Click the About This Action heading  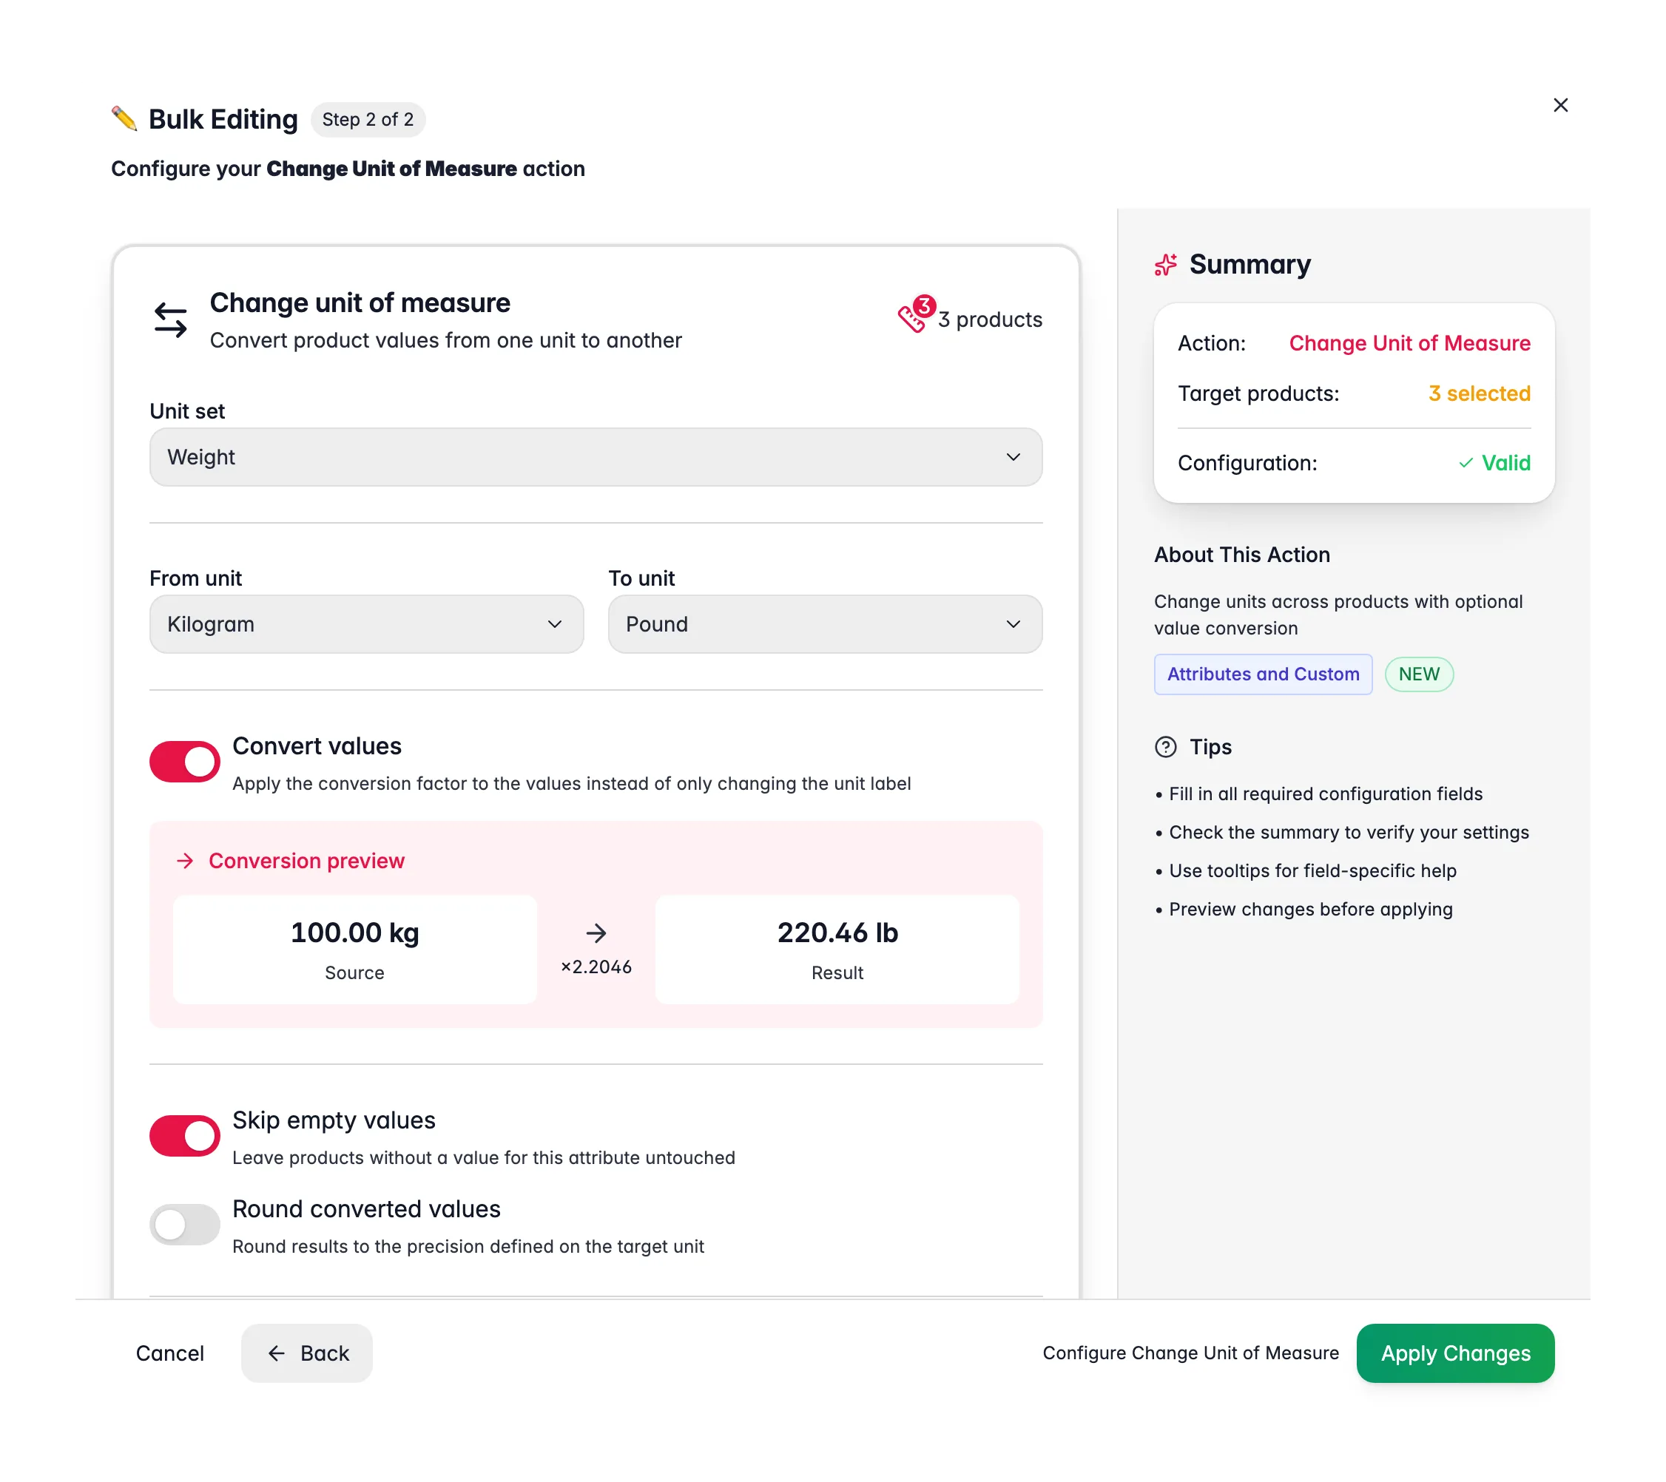coord(1241,555)
